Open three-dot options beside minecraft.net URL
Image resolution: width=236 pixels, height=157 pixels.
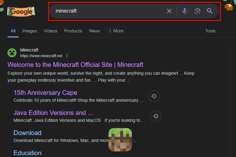tap(67, 56)
